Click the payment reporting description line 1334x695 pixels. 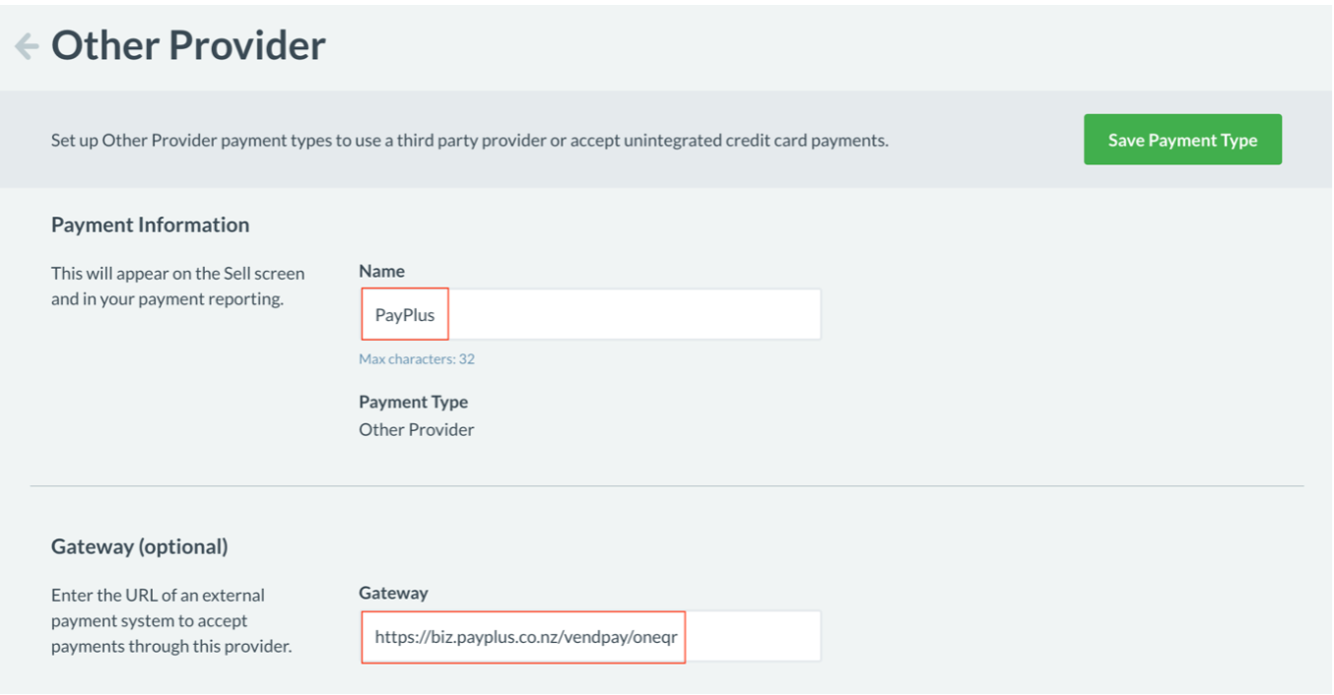pyautogui.click(x=167, y=299)
